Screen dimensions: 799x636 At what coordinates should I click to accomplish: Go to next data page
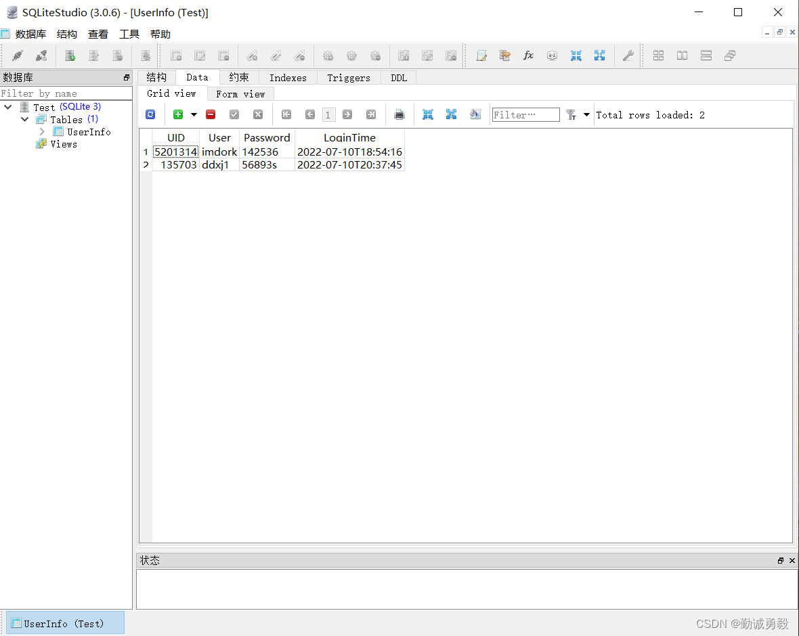tap(347, 114)
